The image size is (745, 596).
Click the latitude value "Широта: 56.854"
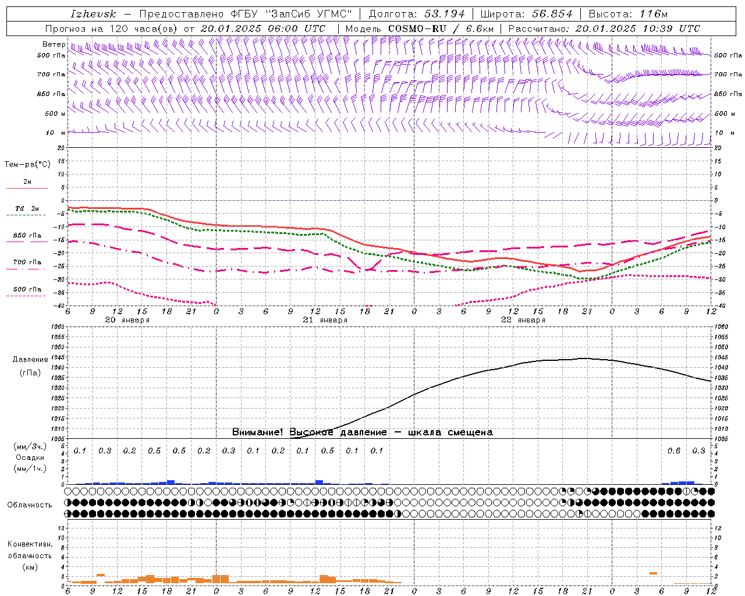[x=526, y=14]
